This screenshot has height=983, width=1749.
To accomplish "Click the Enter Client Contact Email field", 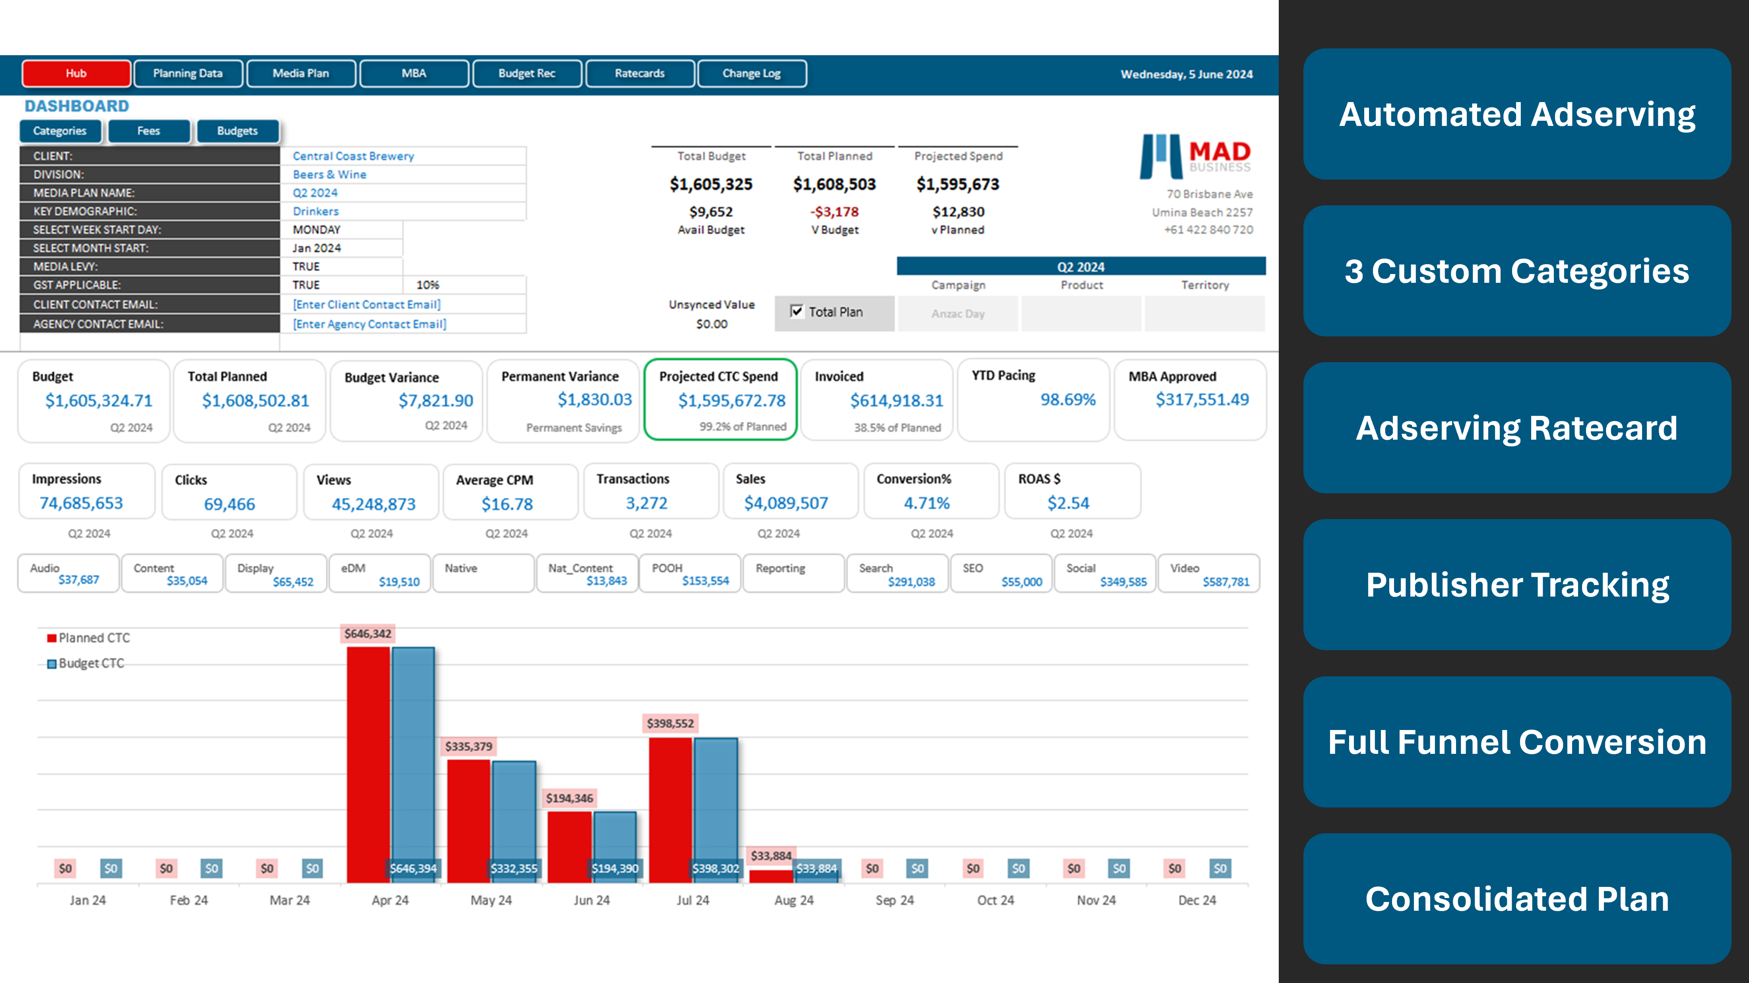I will pos(366,305).
